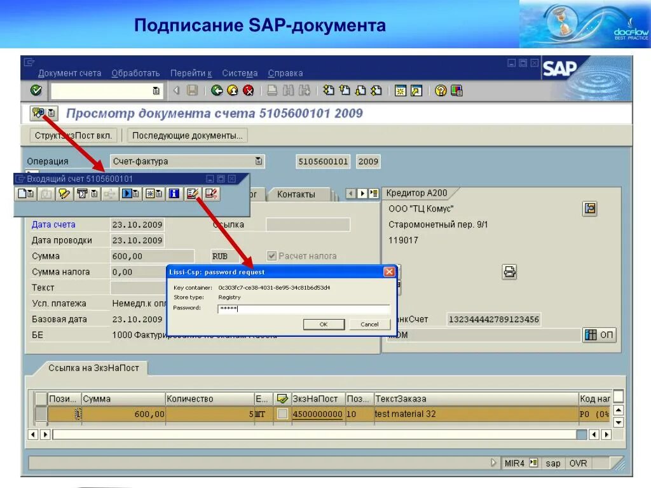651x488 pixels.
Task: Click the ОП button
Action: pyautogui.click(x=599, y=334)
